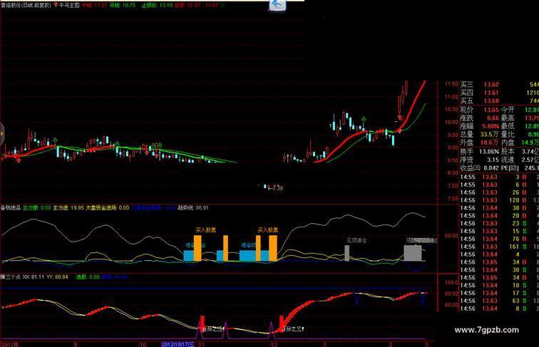539x347 pixels.
Task: Click the XX: 81.11 indicator value
Action: 34,276
